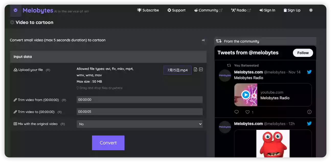The image size is (331, 162).
Task: Open the info icon on the Nov 14 tweet
Action: click(309, 112)
